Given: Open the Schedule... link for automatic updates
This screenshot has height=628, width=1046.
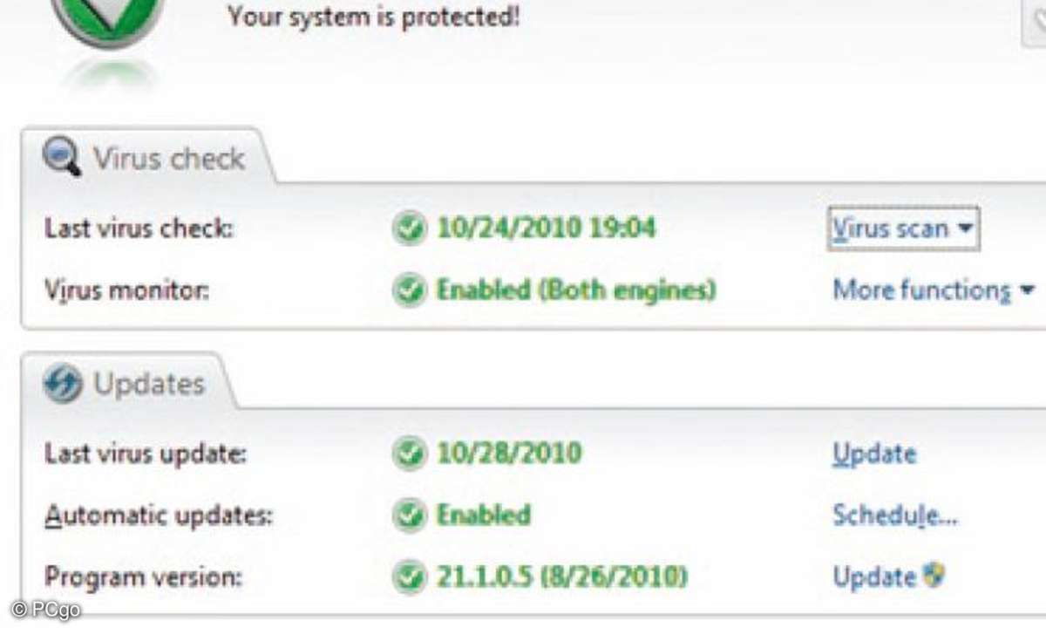Looking at the screenshot, I should pyautogui.click(x=895, y=515).
